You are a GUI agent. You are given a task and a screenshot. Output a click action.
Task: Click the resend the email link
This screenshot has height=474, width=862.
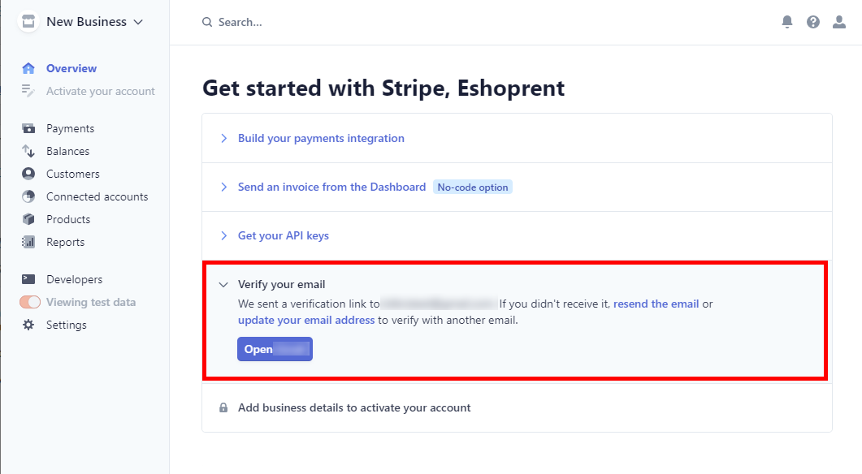656,304
